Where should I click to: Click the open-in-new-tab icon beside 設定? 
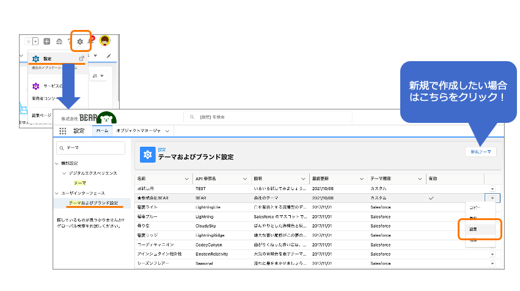pos(82,59)
